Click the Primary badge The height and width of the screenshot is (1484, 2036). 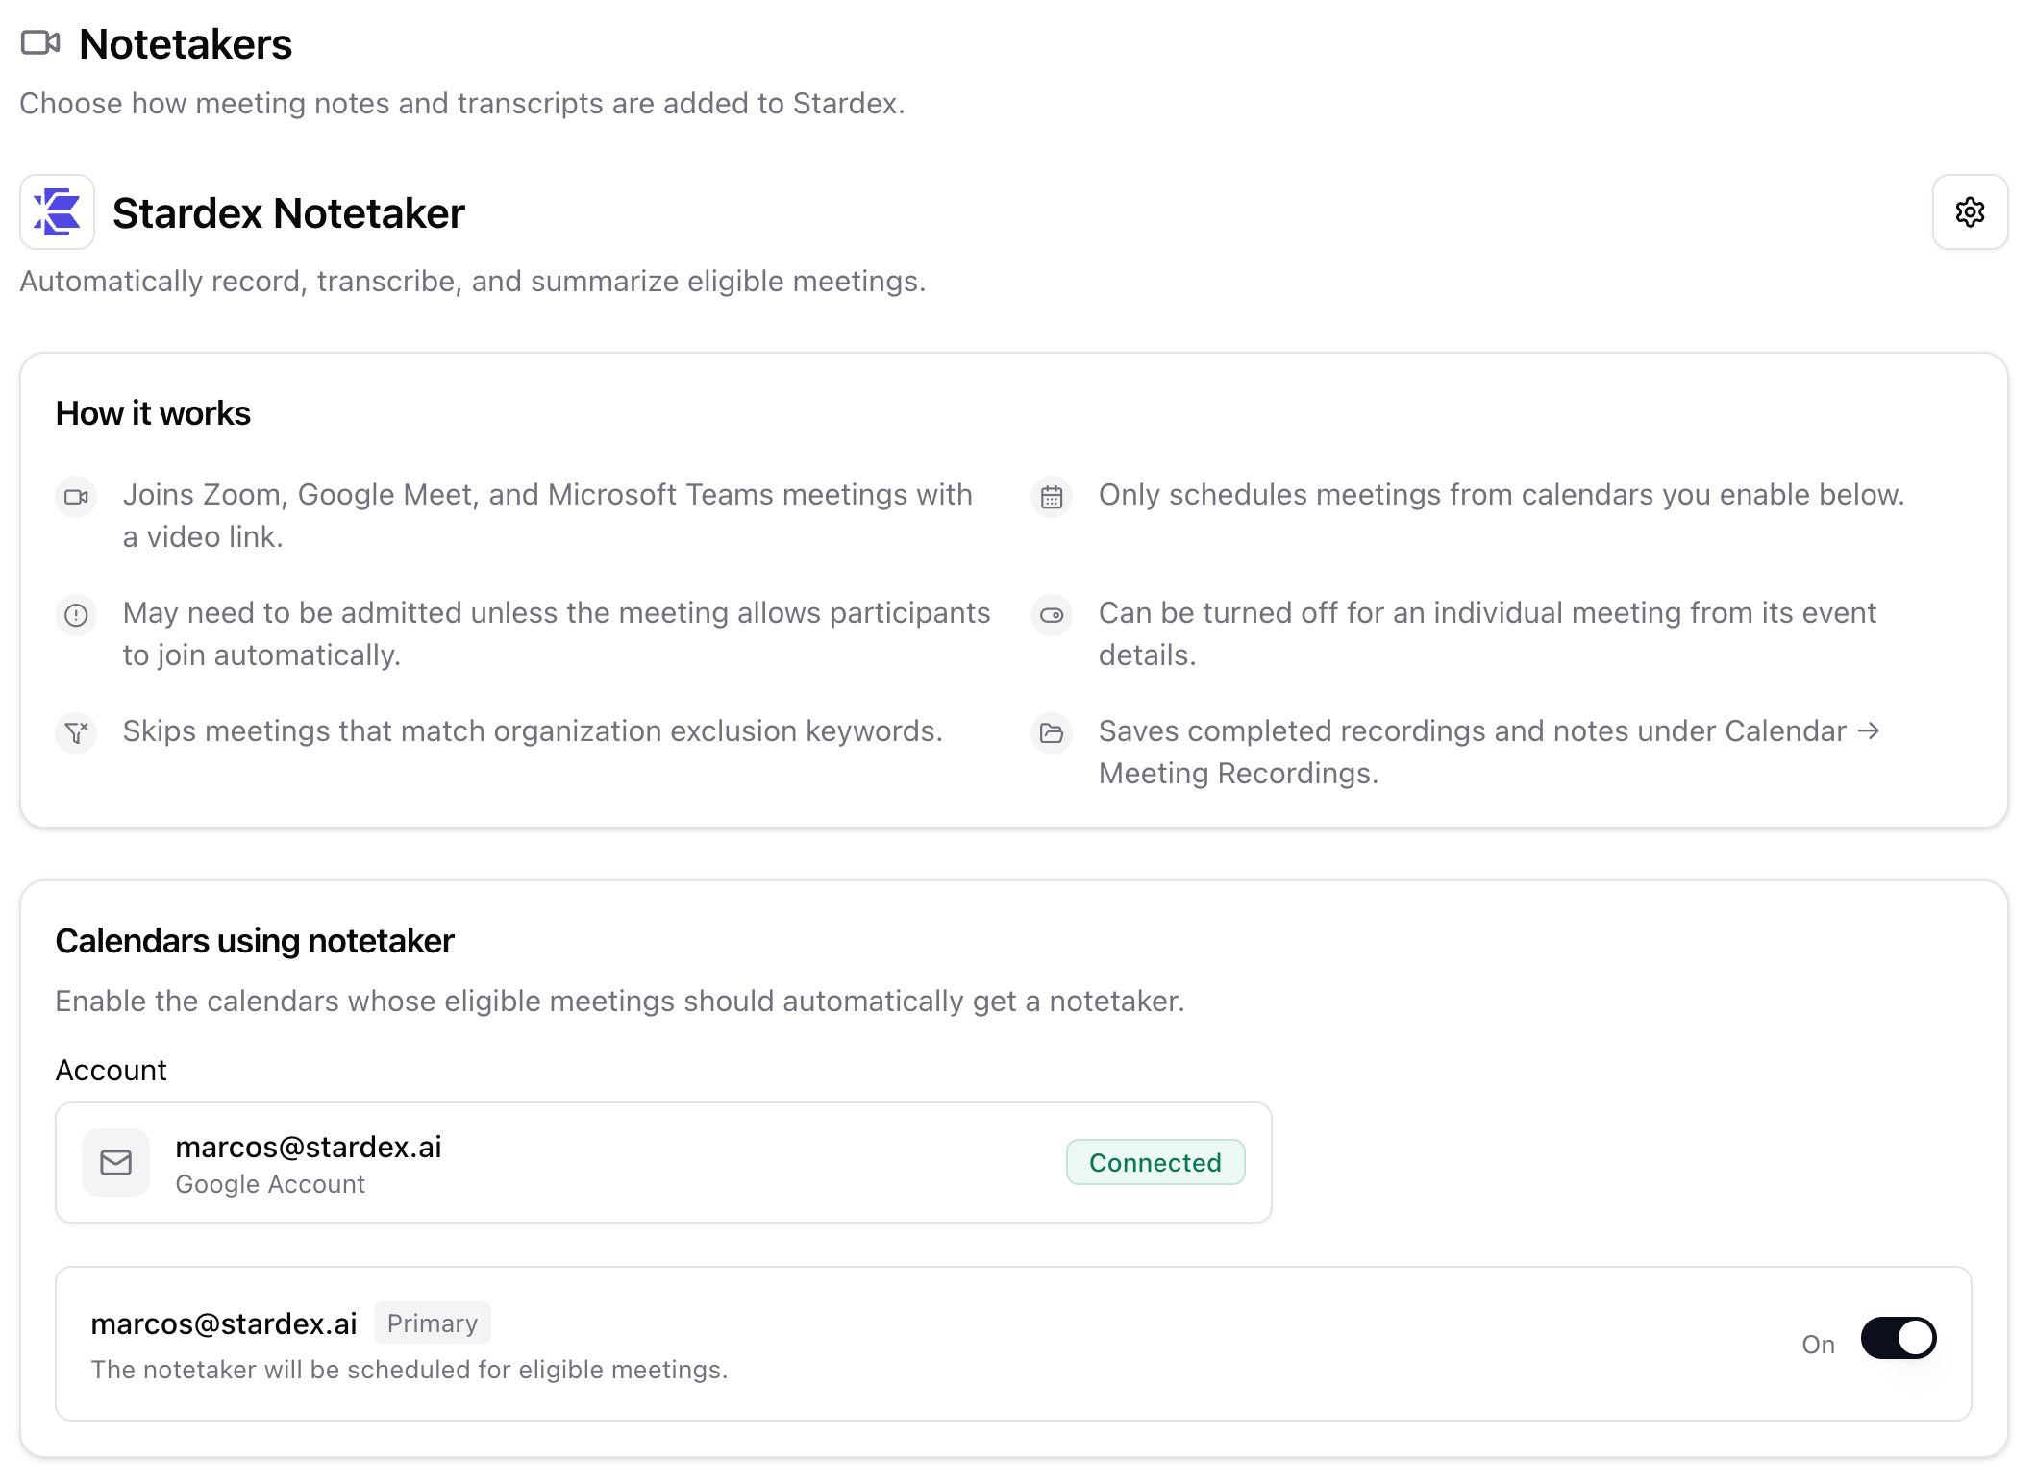coord(433,1323)
